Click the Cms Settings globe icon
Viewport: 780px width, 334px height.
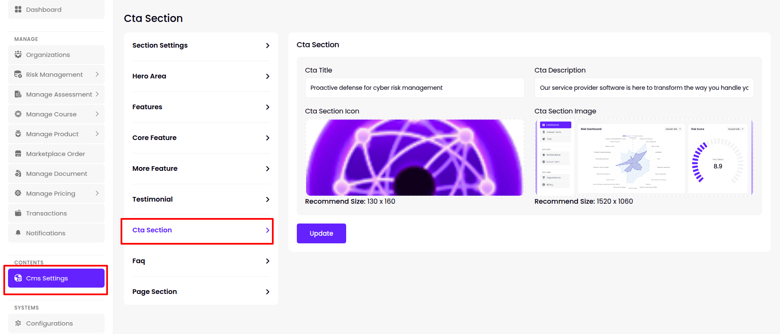point(18,278)
